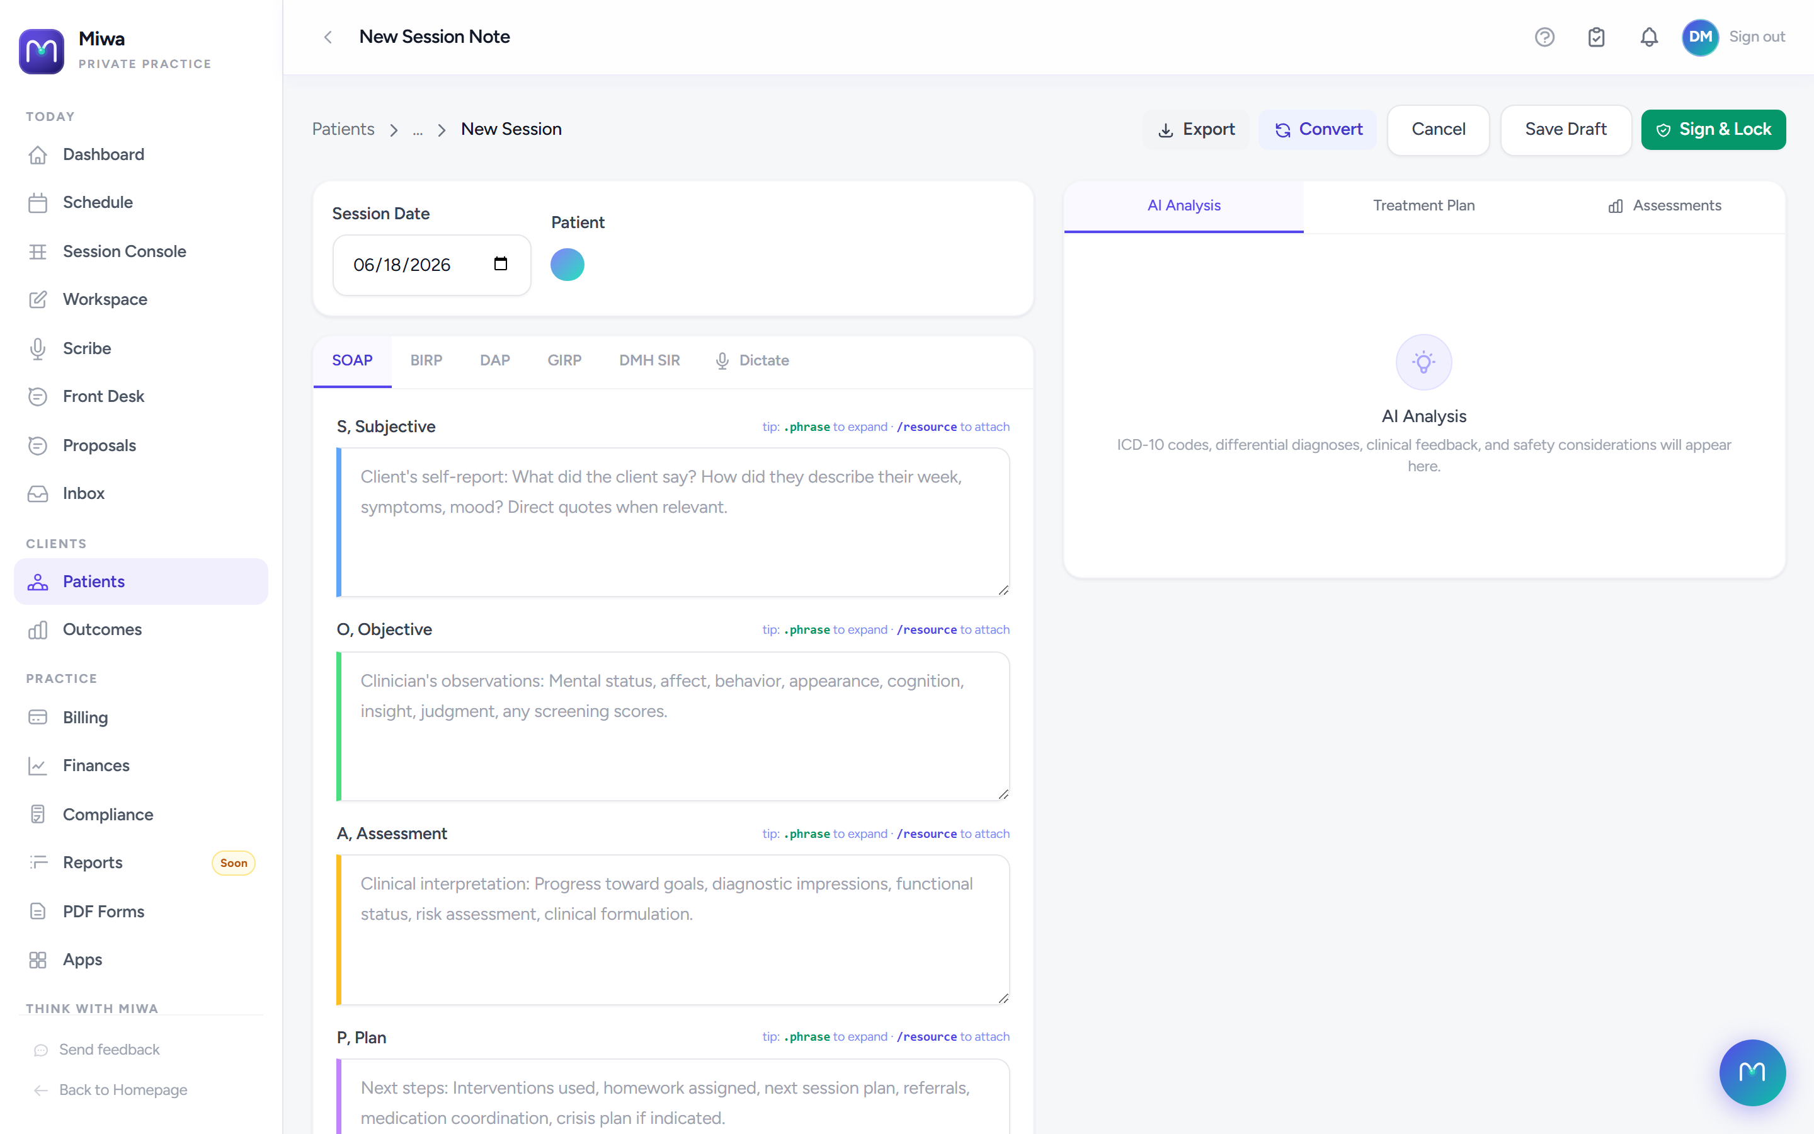Switch to the GIRP note tab
This screenshot has height=1134, width=1814.
tap(564, 361)
